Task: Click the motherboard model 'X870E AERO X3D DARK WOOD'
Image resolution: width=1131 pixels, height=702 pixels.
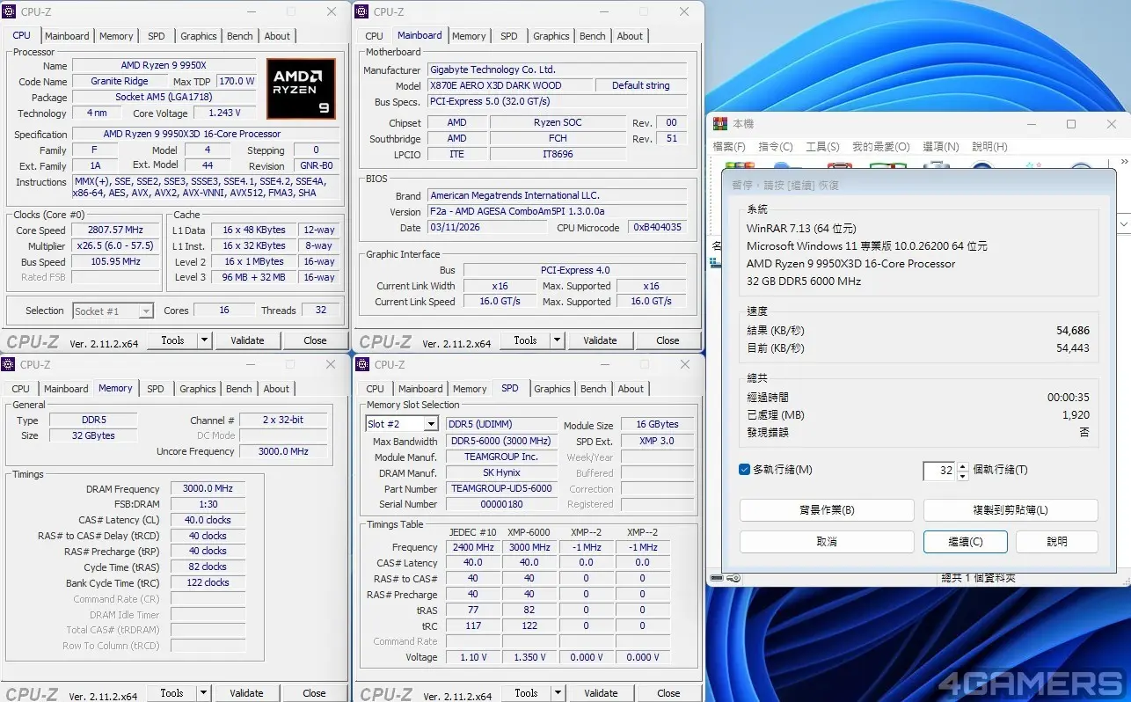Action: coord(510,85)
